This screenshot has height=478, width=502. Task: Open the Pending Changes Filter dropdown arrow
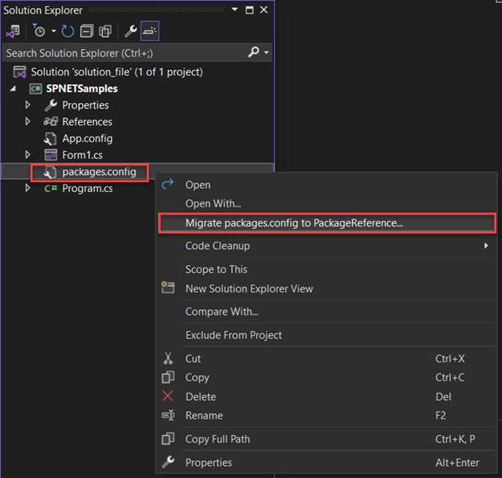click(54, 31)
